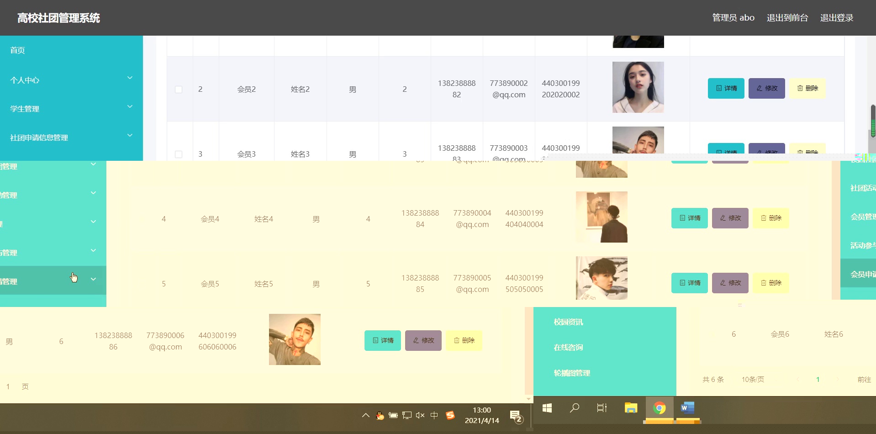876x434 pixels.
Task: Check the checkbox on 会员2 row
Action: [x=179, y=90]
